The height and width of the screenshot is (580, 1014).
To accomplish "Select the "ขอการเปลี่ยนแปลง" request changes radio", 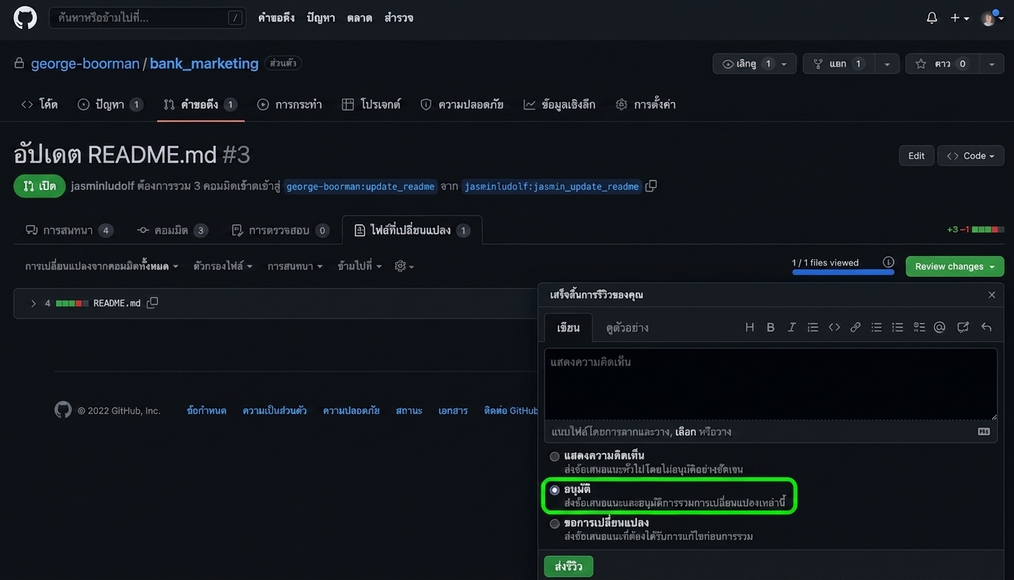I will pos(555,524).
